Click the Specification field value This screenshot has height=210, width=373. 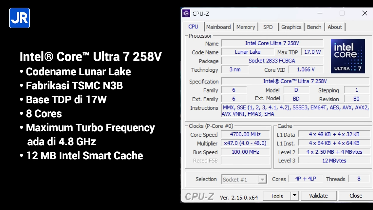pyautogui.click(x=295, y=81)
